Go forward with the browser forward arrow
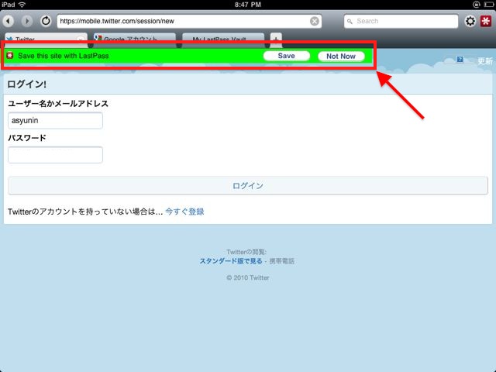This screenshot has height=372, width=496. pos(27,21)
